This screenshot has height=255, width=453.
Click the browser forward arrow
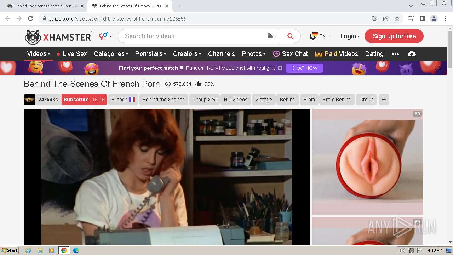tap(19, 18)
